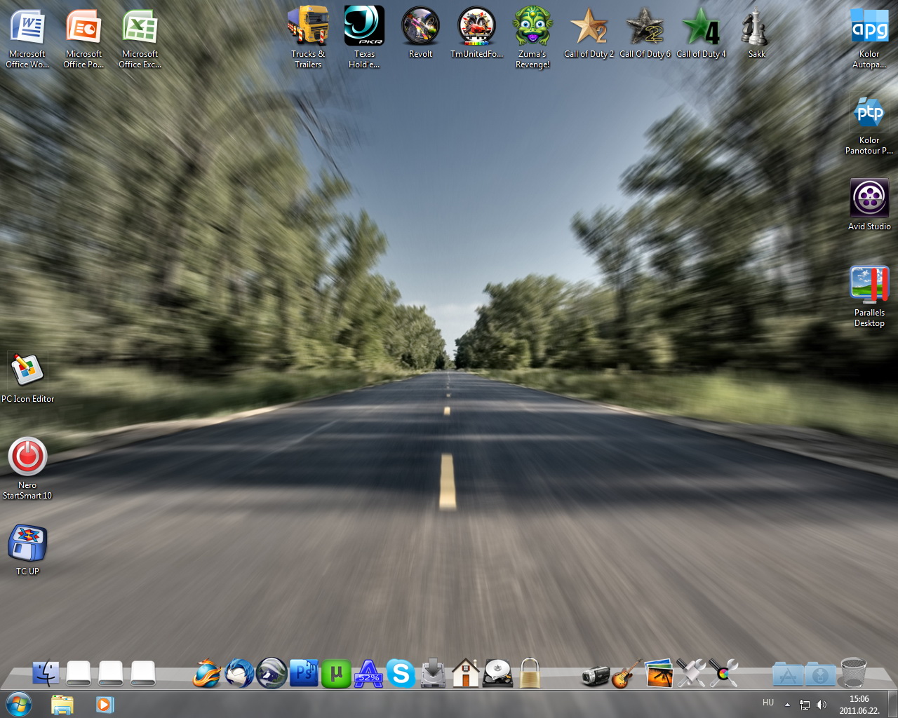Open Thunderbird mail in the dock
Screen dimensions: 898x718
(239, 674)
